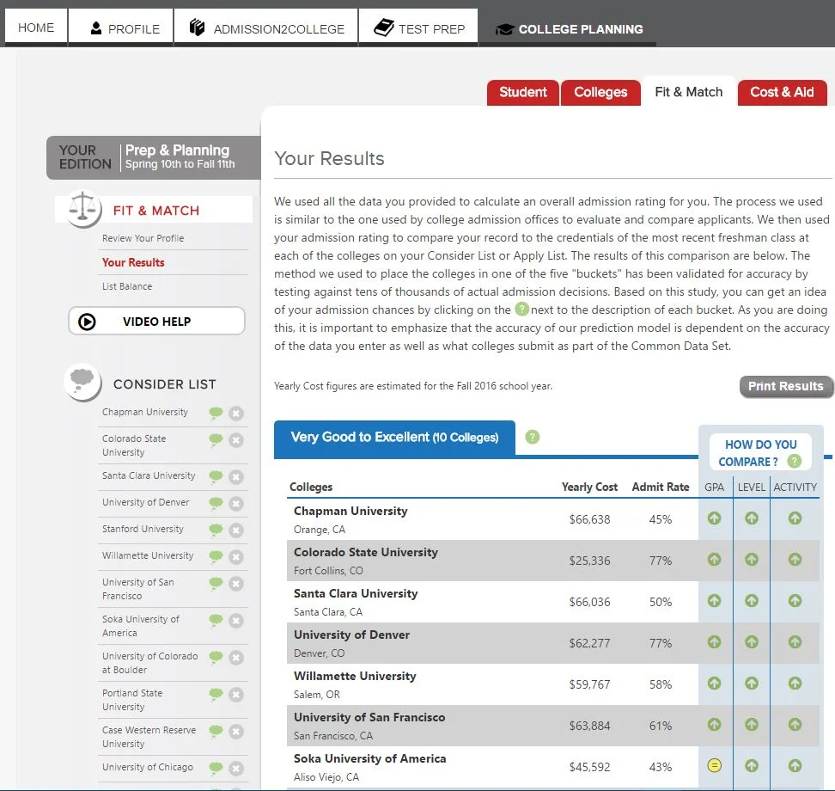Click the Fit & Match scales icon
The width and height of the screenshot is (835, 791).
coord(83,209)
